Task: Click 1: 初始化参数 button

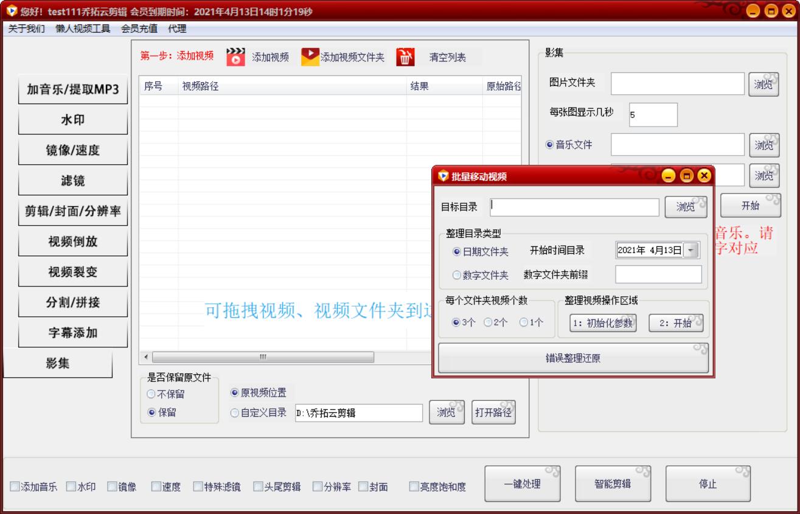Action: 602,323
